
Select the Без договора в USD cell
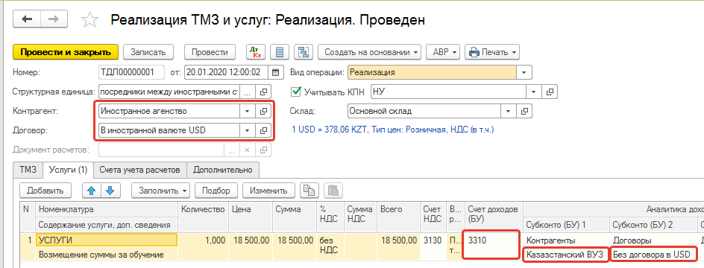[x=654, y=255]
